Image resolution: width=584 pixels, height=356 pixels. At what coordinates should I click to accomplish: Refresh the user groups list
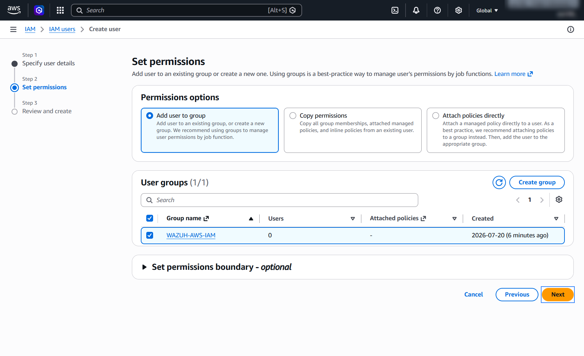(x=499, y=182)
